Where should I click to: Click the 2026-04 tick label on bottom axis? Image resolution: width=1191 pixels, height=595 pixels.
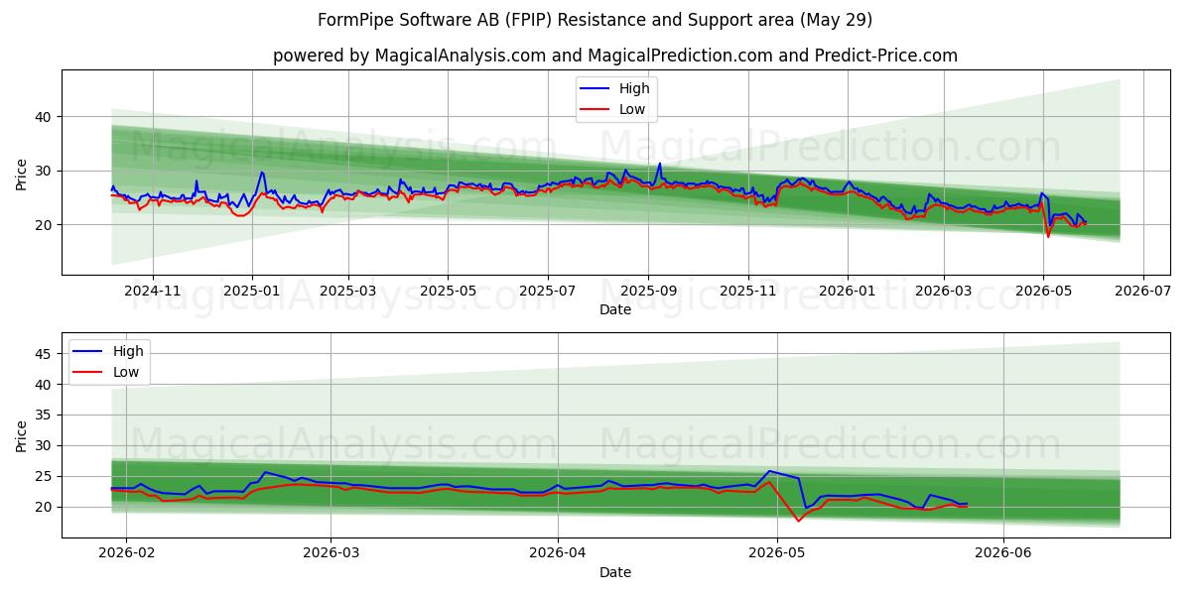[x=558, y=554]
